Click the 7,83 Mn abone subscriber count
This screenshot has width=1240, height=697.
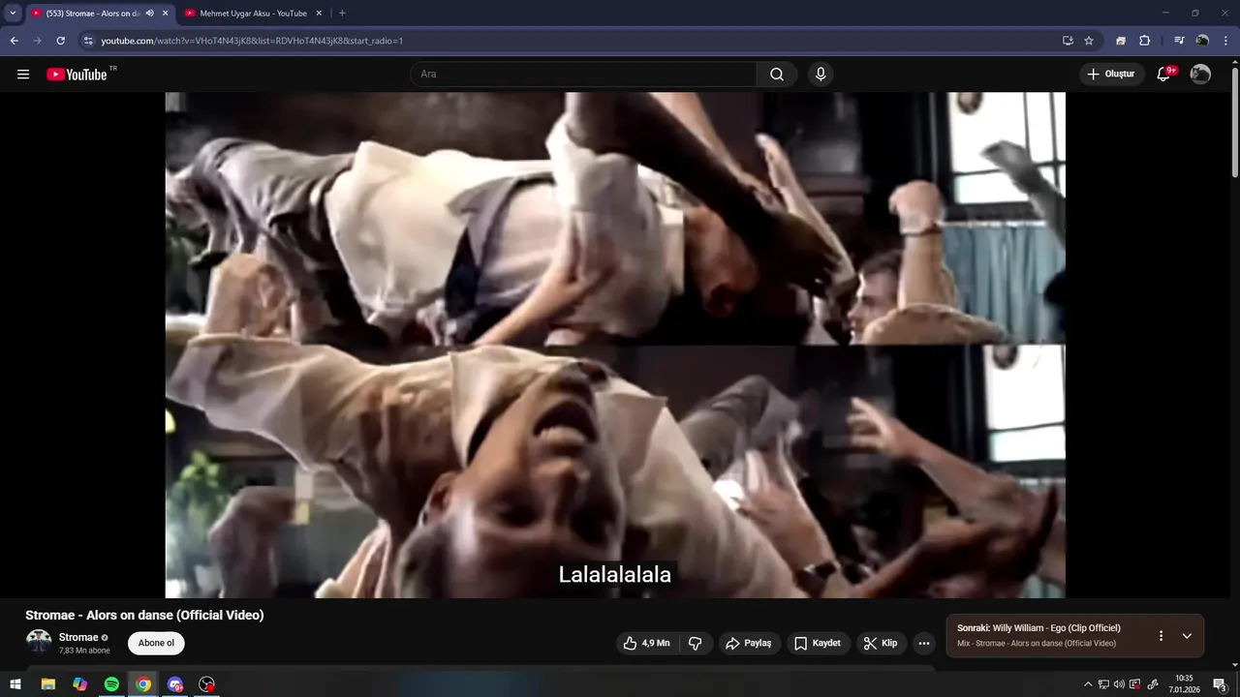[84, 651]
